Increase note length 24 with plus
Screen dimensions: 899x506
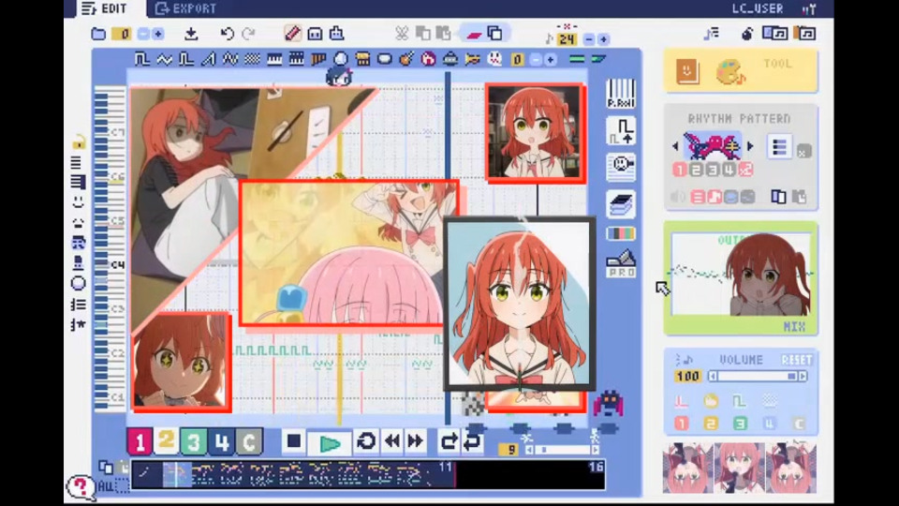603,39
